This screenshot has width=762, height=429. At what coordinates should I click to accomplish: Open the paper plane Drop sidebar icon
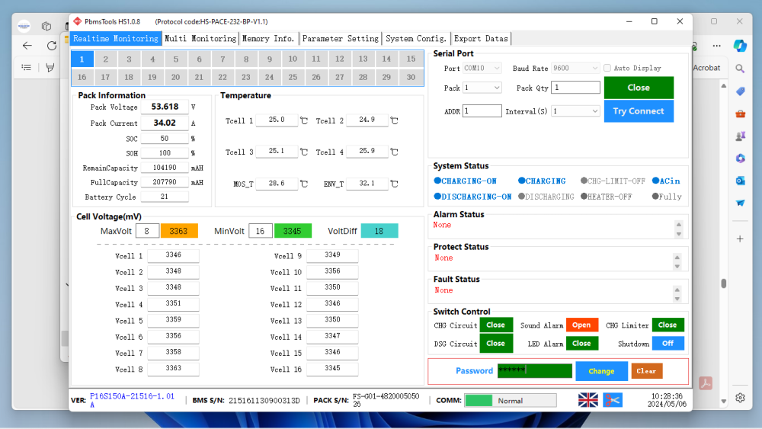coord(740,203)
